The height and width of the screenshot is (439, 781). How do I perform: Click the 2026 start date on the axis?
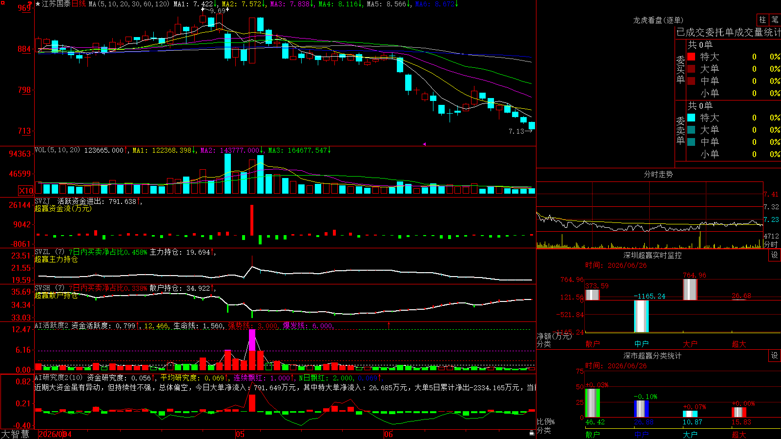click(55, 434)
